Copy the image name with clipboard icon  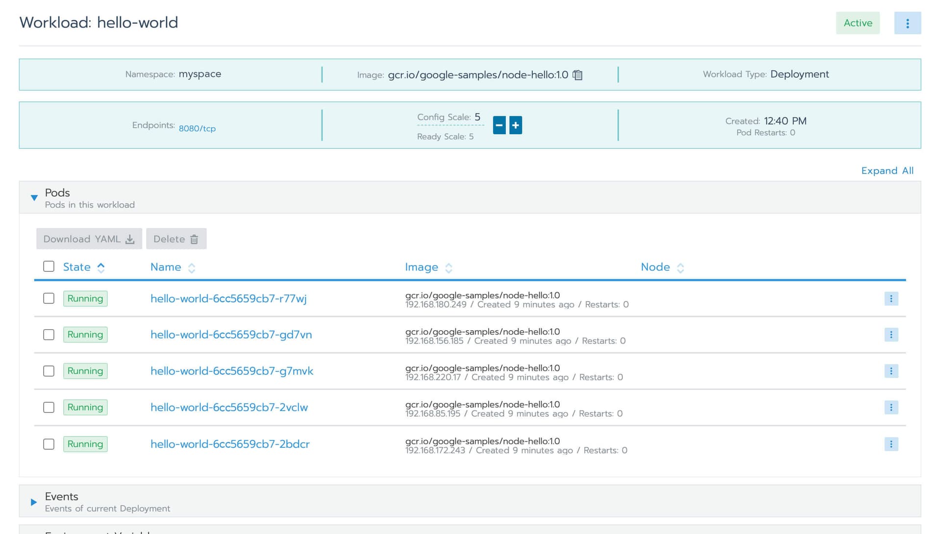(x=578, y=75)
